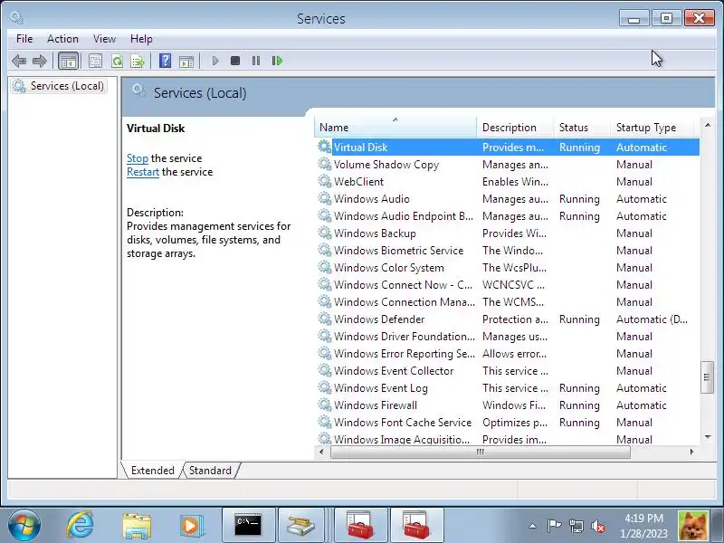Pause the service with the toolbar icon

pos(256,61)
